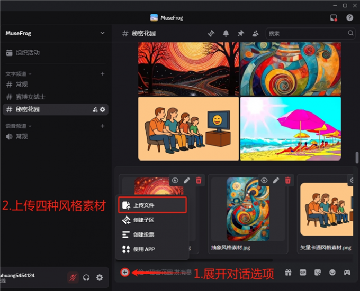Select 创建子区 menu option
360x291 pixels.
pyautogui.click(x=152, y=220)
